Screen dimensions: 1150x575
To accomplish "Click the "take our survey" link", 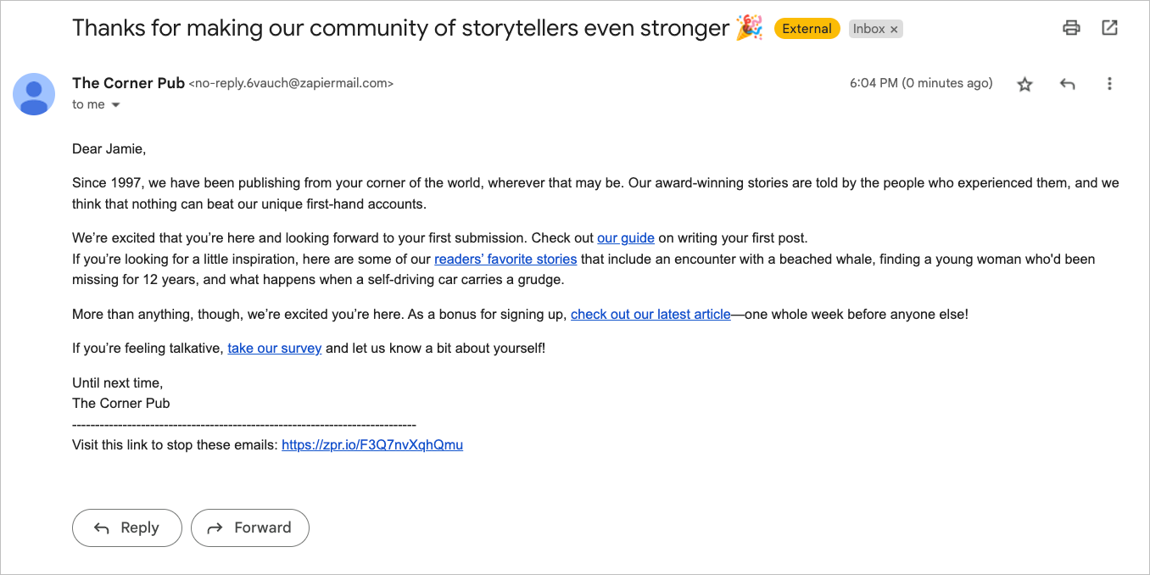I will coord(275,349).
